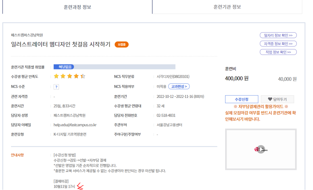Save course with 담아두기 heart button

(277, 99)
